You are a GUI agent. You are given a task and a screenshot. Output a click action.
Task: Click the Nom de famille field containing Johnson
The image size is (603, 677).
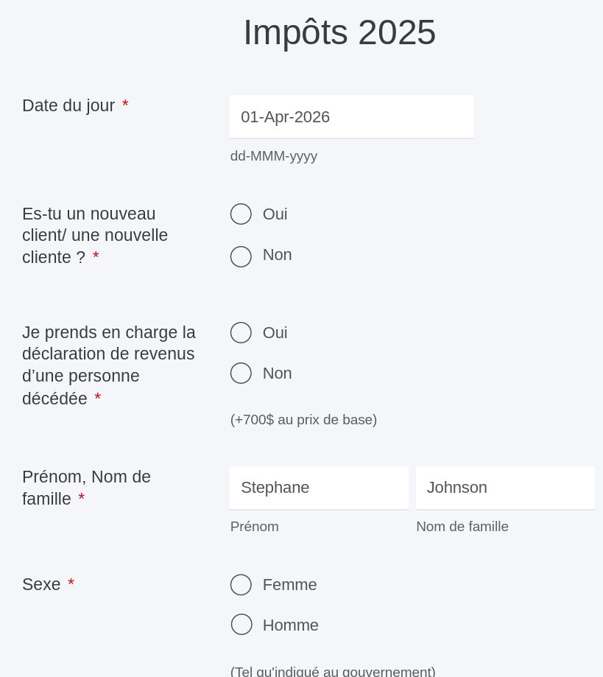tap(505, 488)
